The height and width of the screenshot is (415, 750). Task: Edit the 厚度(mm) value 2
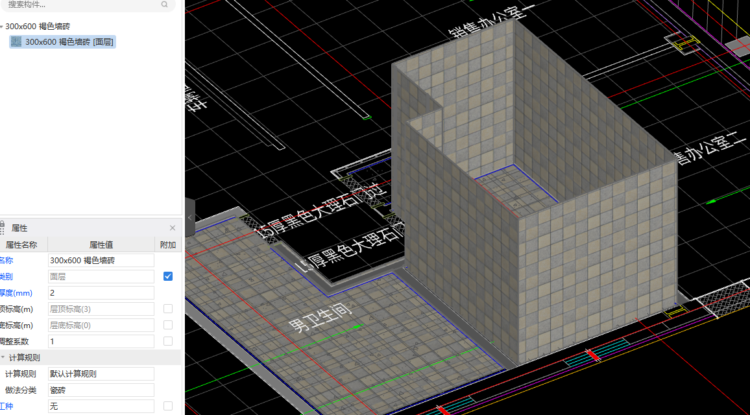point(101,292)
